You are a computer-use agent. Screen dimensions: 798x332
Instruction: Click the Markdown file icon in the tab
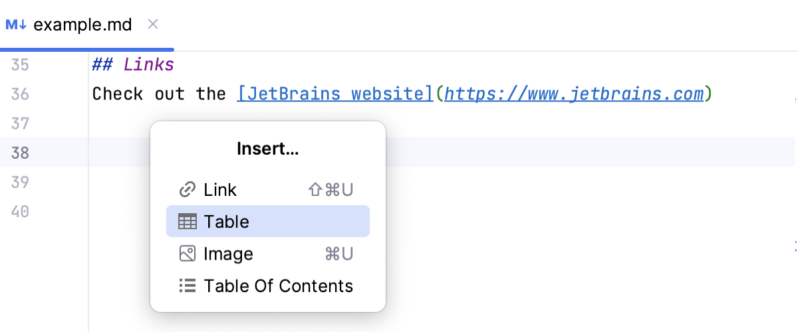(x=15, y=25)
